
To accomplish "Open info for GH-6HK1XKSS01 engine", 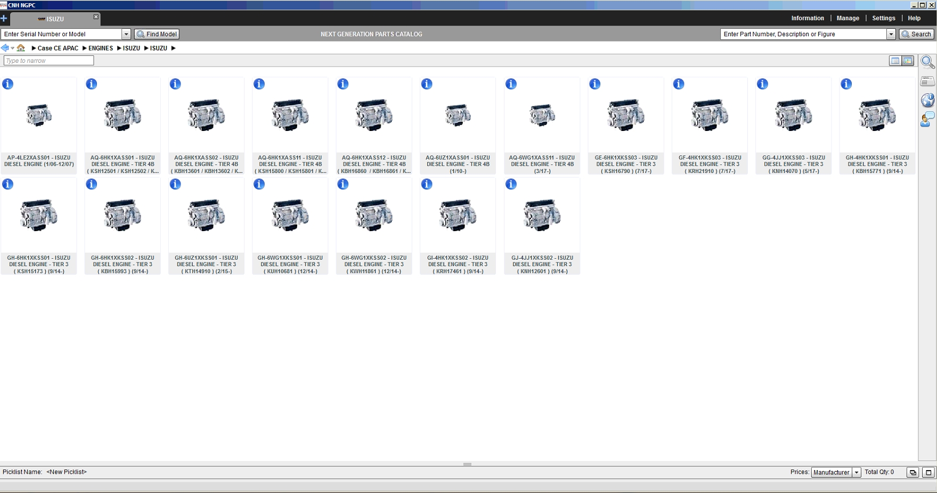I will pos(8,184).
